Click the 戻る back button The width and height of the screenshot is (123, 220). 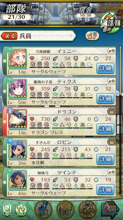click(9, 36)
